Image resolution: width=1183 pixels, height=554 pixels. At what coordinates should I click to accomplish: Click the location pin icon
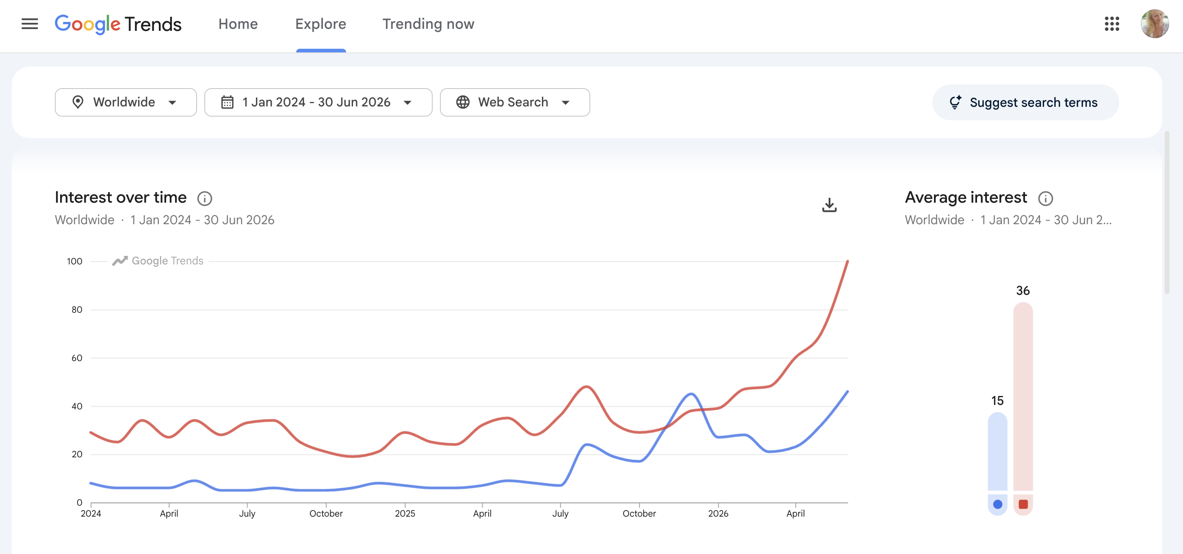pyautogui.click(x=78, y=102)
